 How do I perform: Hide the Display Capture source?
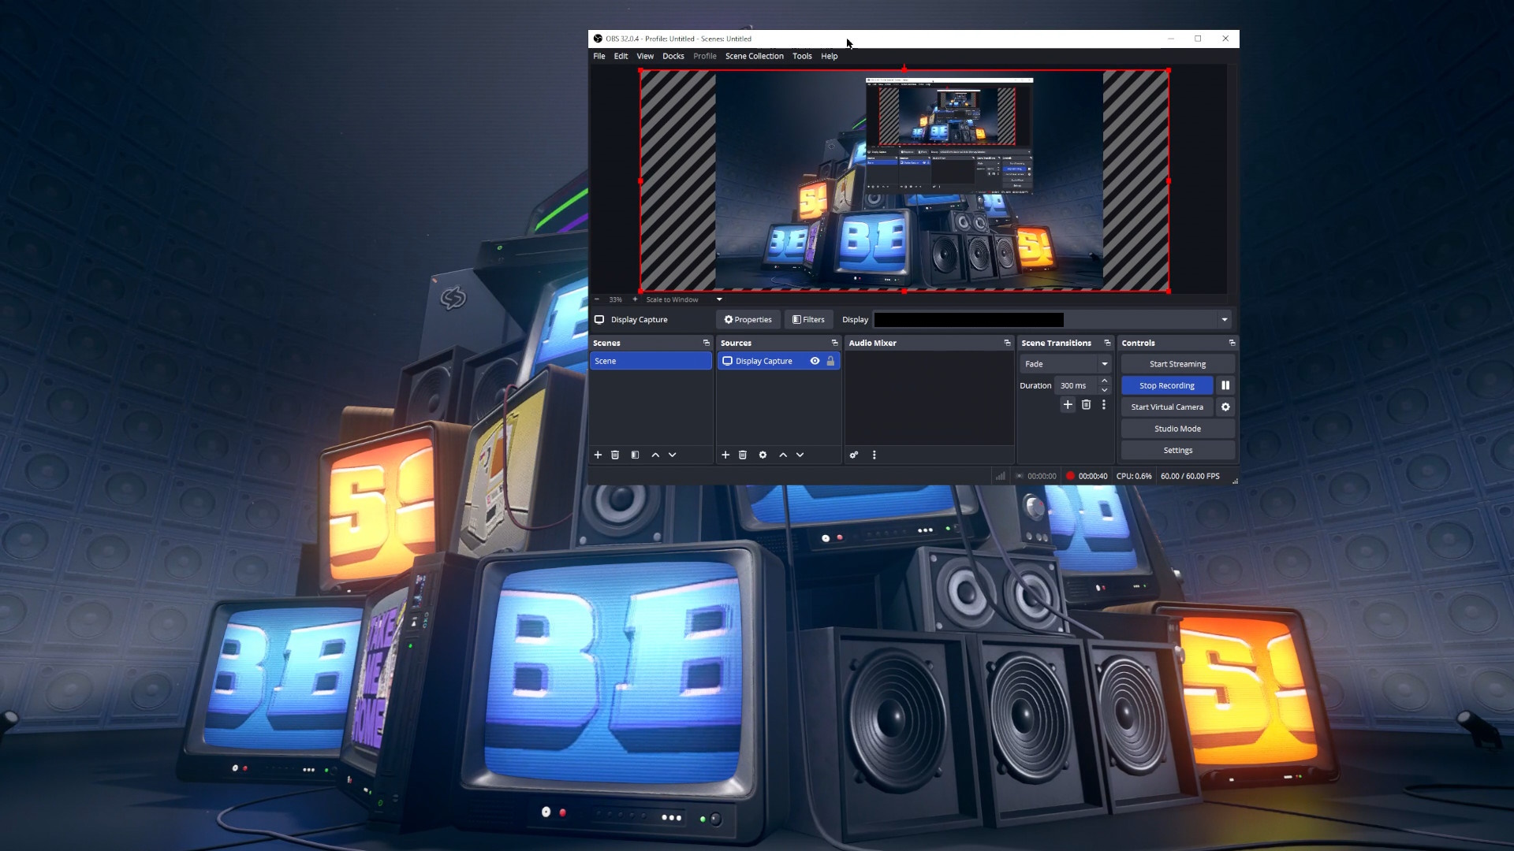[x=815, y=361]
